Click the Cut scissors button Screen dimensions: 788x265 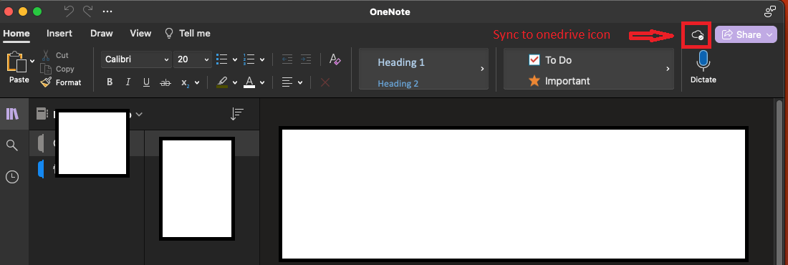(54, 55)
